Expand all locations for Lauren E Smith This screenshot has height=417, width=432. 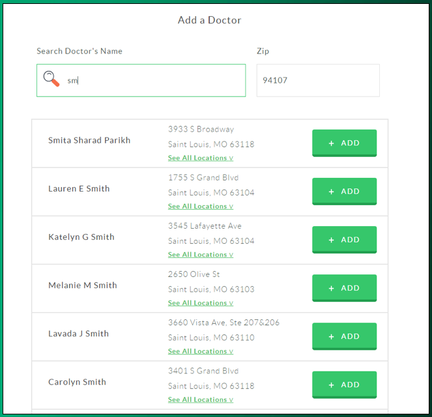point(200,206)
